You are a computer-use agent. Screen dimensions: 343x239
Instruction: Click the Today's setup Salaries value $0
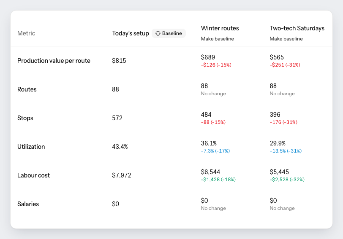[x=115, y=204]
